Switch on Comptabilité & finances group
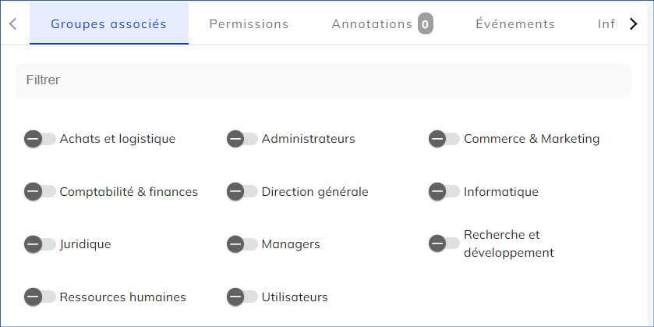Screen dimensions: 654x327 click(x=40, y=191)
